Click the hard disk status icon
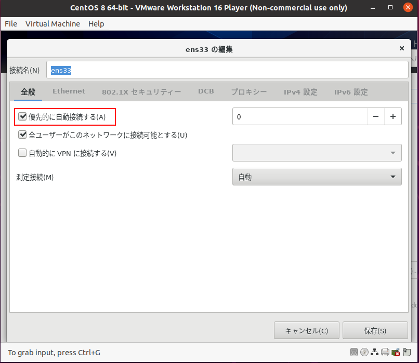 (354, 352)
